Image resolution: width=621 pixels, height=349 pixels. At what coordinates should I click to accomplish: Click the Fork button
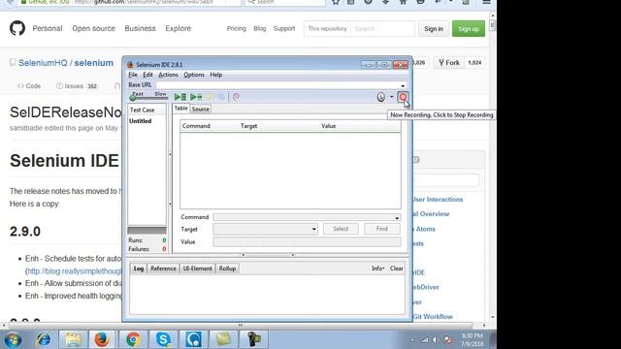(x=449, y=62)
